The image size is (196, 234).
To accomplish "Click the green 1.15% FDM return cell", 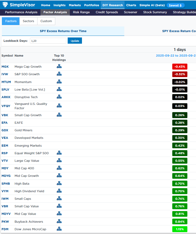I will click(180, 229).
